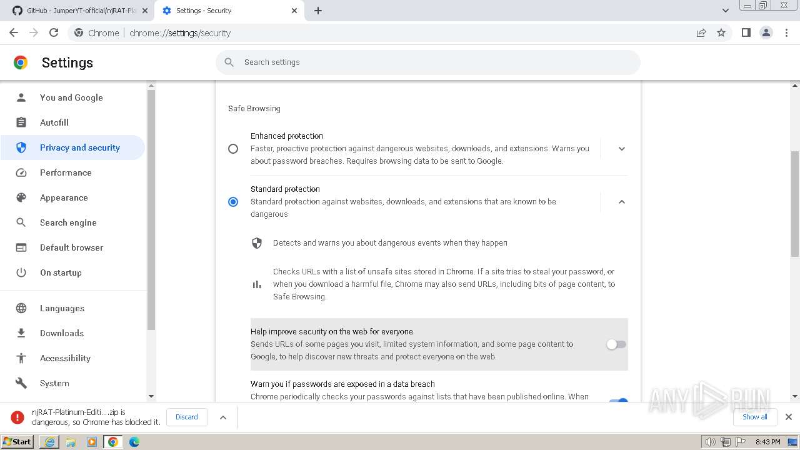The width and height of the screenshot is (800, 450).
Task: Click the Search settings field
Action: 428,62
